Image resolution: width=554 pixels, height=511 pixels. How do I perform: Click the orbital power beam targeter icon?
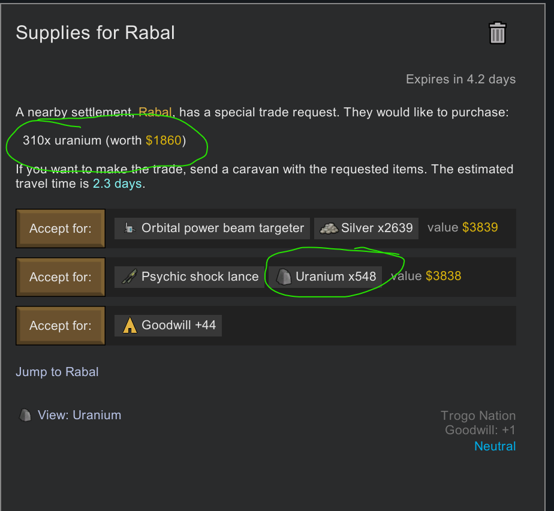(x=130, y=229)
